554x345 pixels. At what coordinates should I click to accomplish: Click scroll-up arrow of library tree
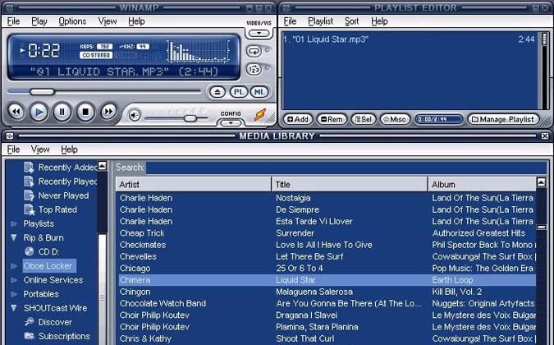pos(102,165)
